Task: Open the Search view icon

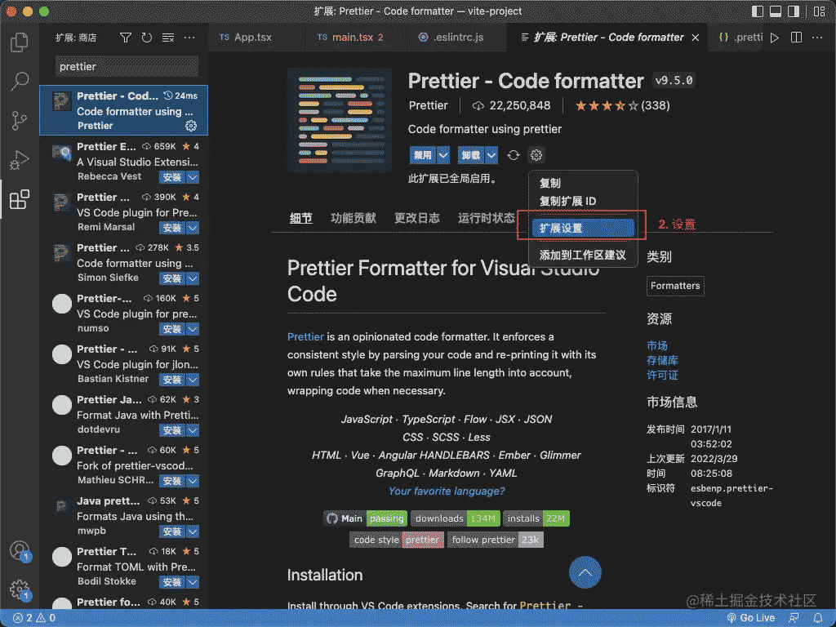Action: (x=20, y=82)
